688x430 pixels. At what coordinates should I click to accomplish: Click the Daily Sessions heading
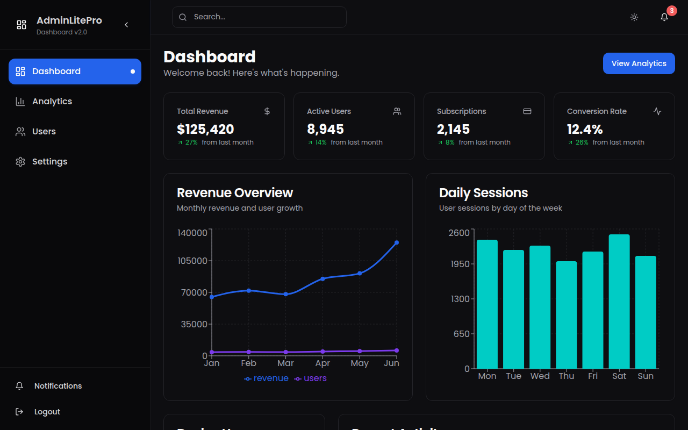(x=484, y=193)
